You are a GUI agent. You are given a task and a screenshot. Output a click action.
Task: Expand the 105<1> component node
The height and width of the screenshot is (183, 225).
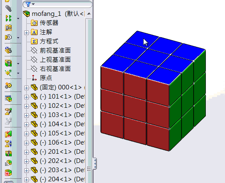26,134
